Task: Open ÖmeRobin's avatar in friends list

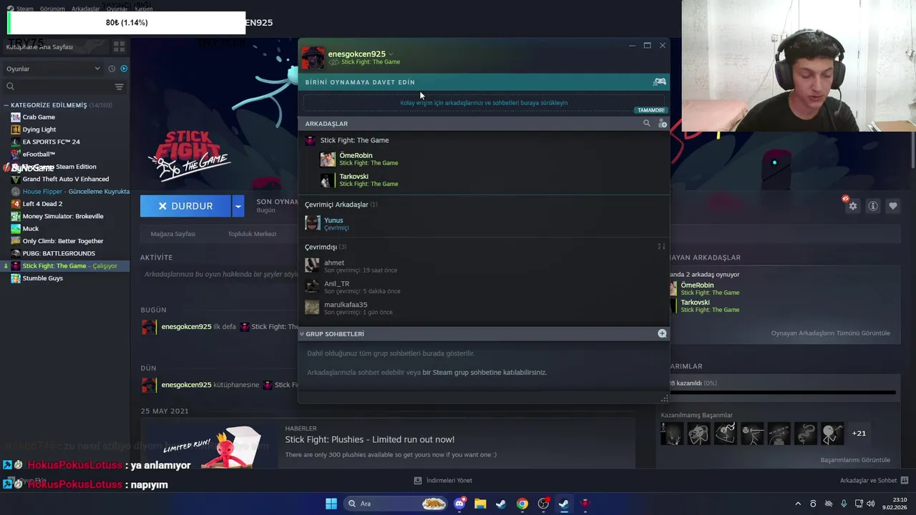Action: pos(327,159)
